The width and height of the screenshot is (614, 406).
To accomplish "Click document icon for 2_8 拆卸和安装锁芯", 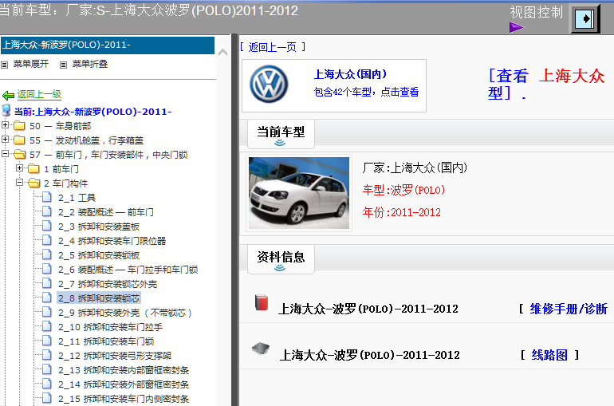I will click(x=47, y=298).
